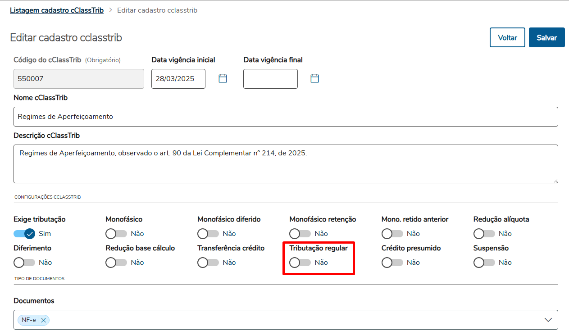Expand the Documentos dropdown arrow
Viewport: 569px width, 331px height.
[x=548, y=320]
